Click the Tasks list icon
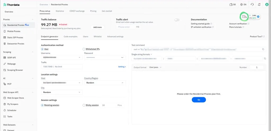This screenshot has width=271, height=131. pos(5,117)
